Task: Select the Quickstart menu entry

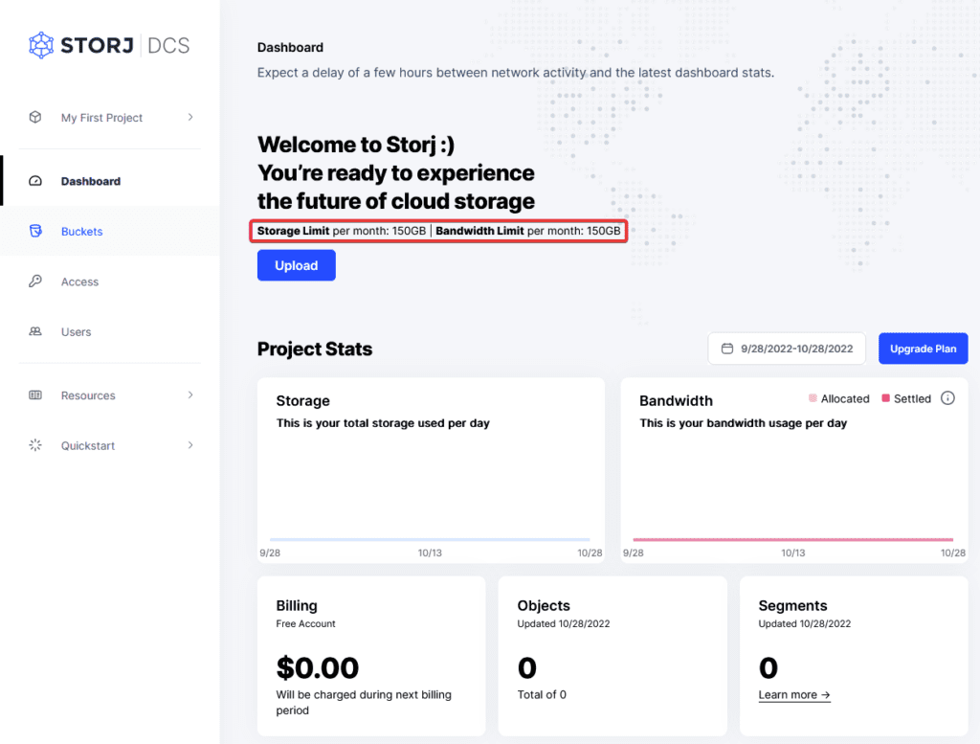Action: coord(110,445)
